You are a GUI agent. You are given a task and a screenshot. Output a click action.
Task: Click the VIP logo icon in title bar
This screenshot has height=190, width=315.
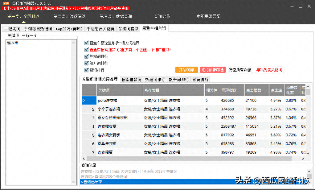pyautogui.click(x=6, y=3)
